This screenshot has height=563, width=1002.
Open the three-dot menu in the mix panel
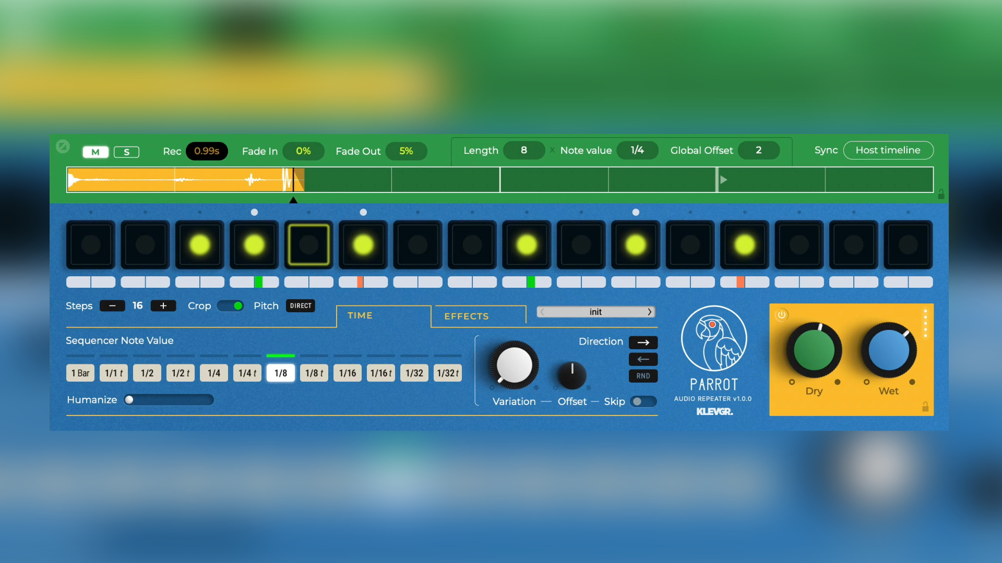tap(925, 323)
